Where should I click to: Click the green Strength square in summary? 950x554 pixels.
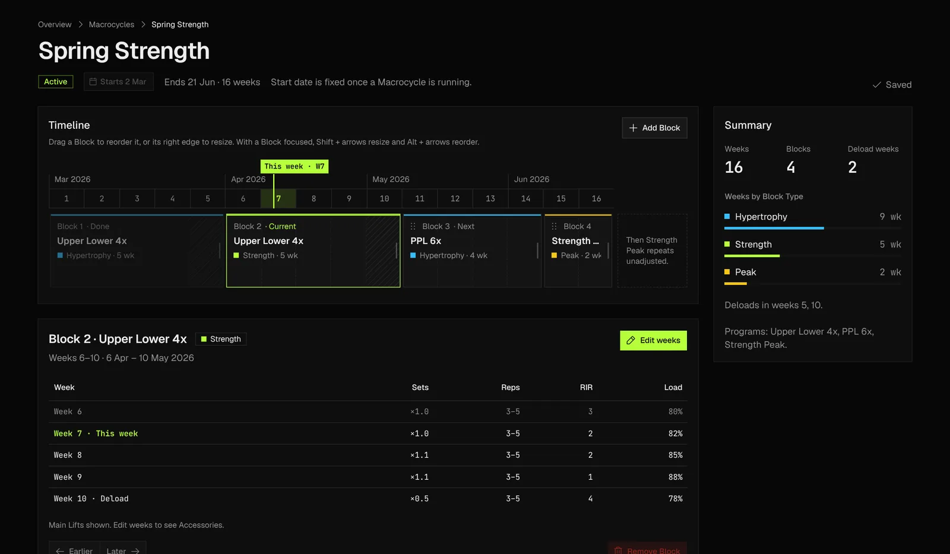(x=727, y=244)
